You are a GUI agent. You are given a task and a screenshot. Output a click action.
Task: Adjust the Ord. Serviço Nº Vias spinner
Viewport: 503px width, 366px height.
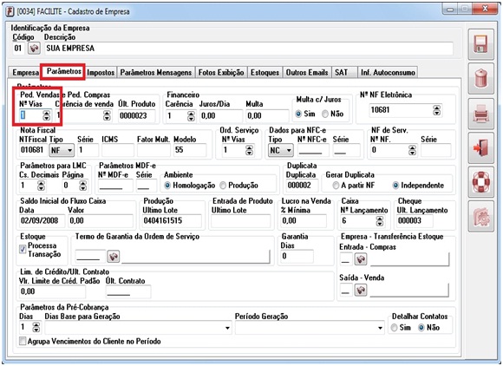coord(249,150)
